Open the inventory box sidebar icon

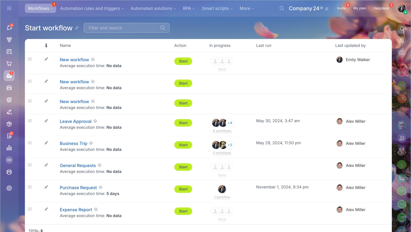(x=9, y=124)
